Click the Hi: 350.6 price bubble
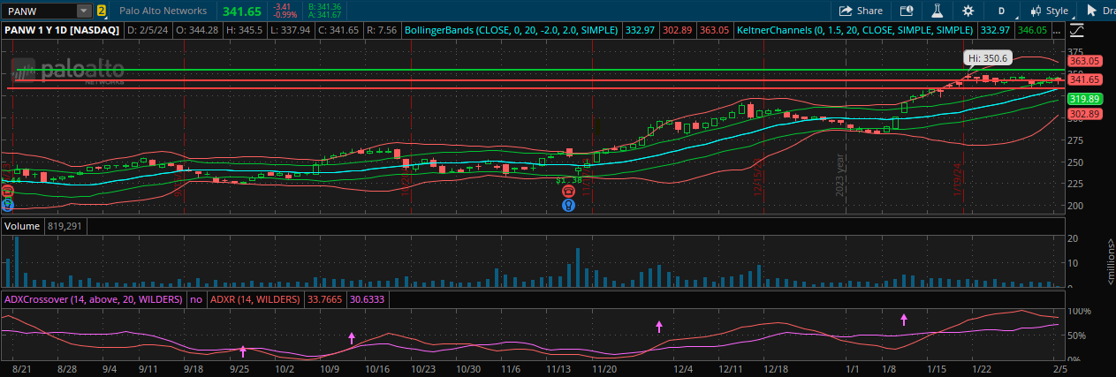The image size is (1116, 377). tap(987, 57)
